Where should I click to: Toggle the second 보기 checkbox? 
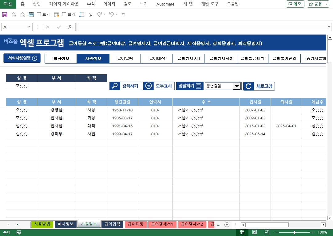click(x=64, y=14)
